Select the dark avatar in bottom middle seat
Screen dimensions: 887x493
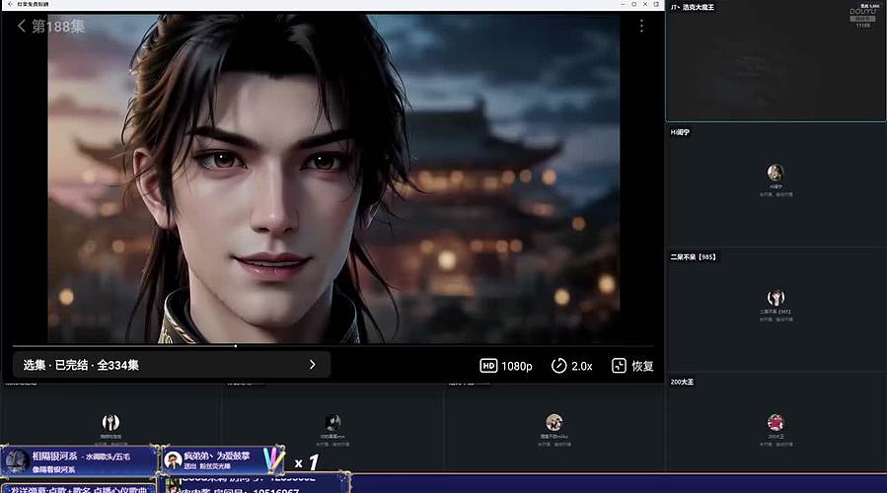coord(333,422)
